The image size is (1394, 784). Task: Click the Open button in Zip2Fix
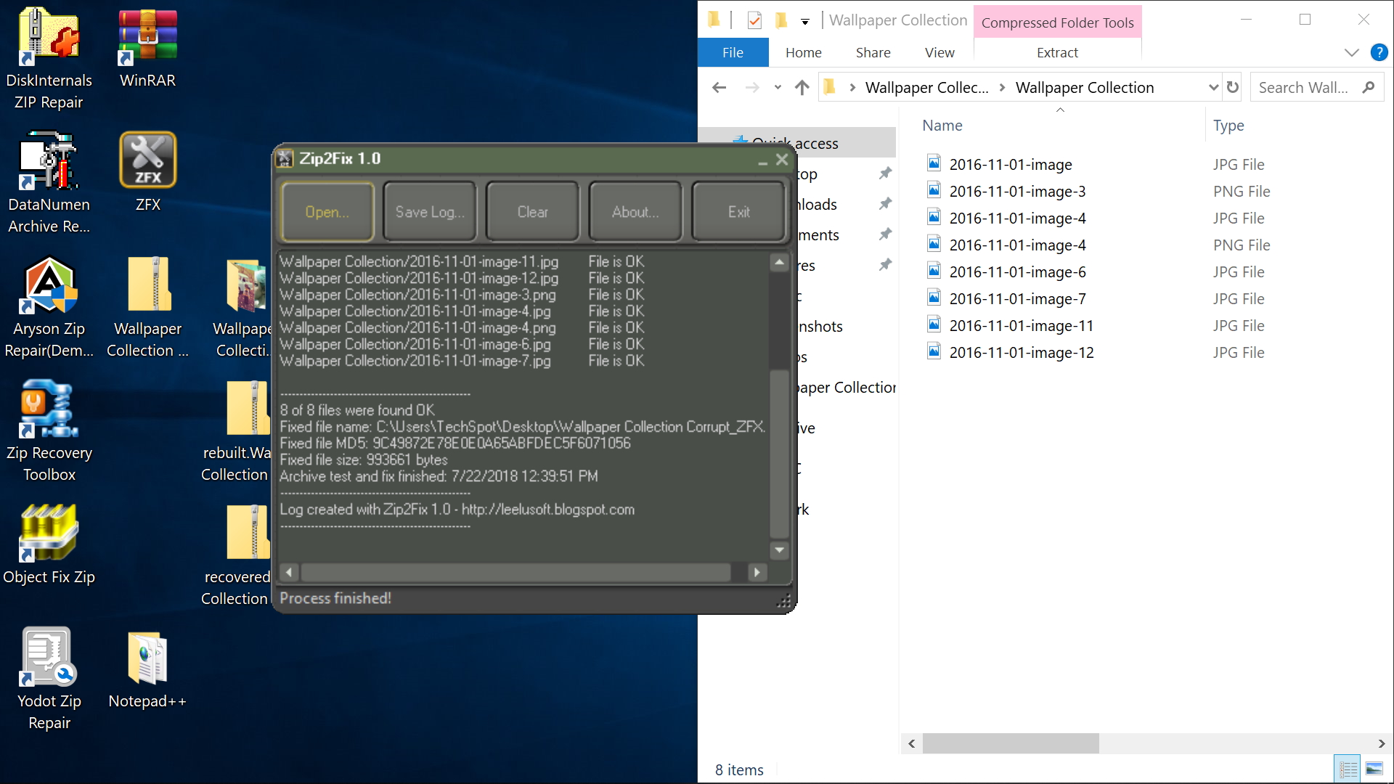(x=327, y=211)
